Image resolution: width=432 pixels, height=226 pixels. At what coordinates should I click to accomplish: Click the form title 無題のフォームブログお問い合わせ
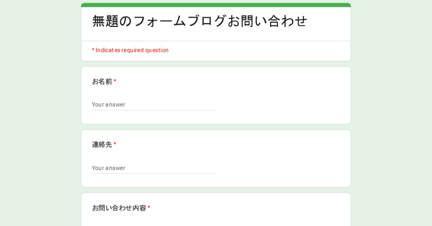tap(200, 21)
